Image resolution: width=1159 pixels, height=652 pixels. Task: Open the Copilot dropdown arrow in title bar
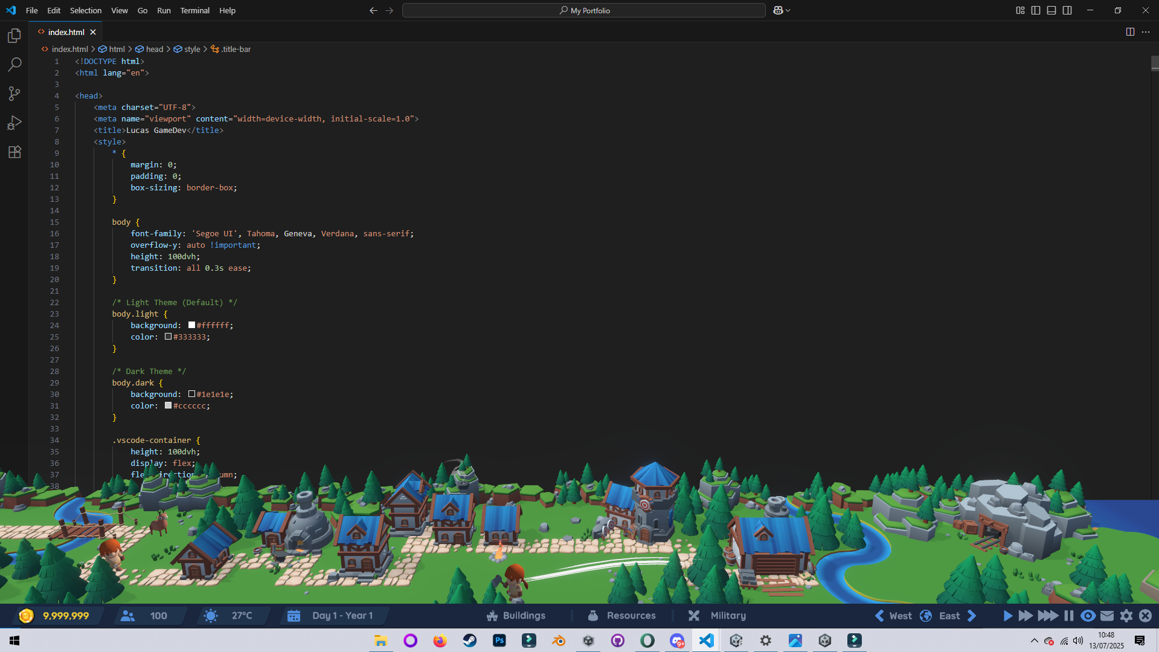click(x=788, y=10)
